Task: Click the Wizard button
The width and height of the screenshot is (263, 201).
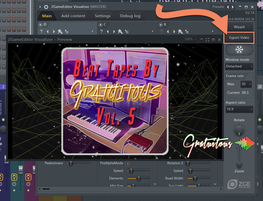Action: (x=240, y=27)
